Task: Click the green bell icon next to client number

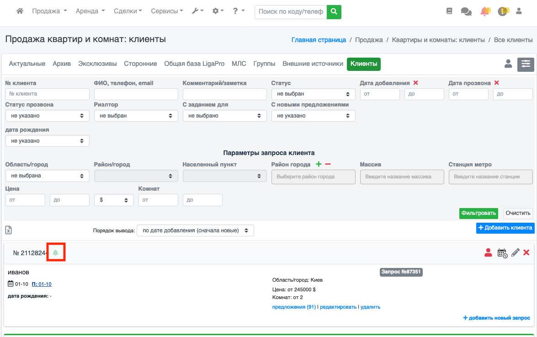Action: 56,252
